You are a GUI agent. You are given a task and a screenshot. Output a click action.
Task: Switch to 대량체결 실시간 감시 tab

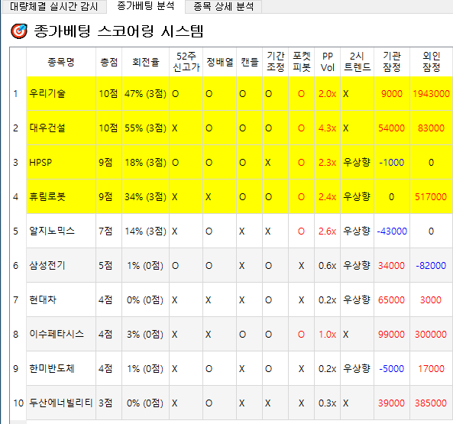(x=54, y=6)
